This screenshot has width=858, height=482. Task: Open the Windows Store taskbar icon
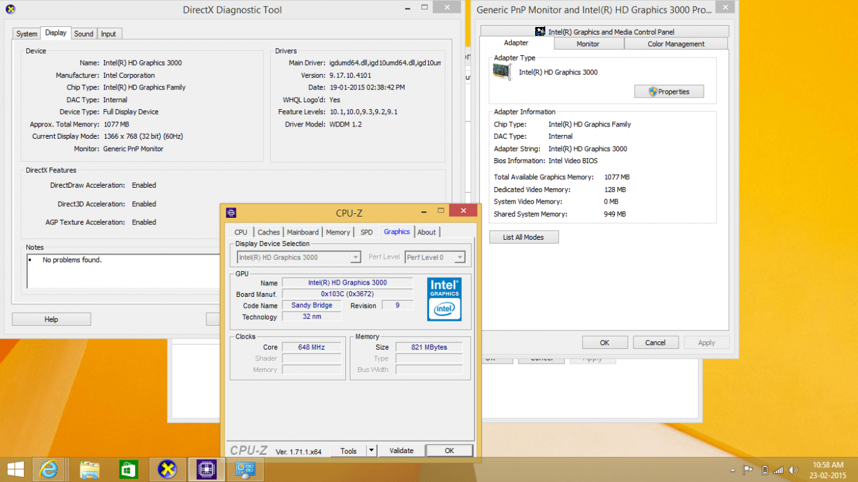128,469
